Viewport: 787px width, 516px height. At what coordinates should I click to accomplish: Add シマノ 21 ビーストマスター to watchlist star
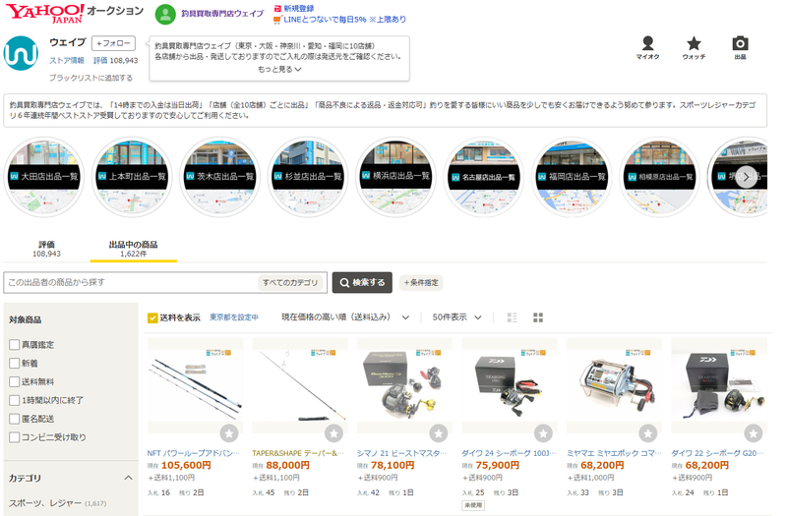(x=439, y=432)
